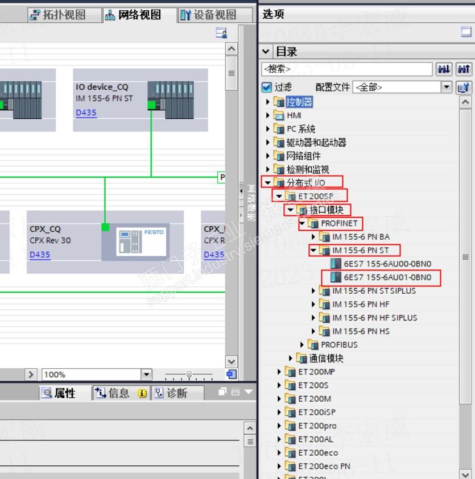
Task: Click the CPX_CQ green PROFINET port
Action: click(105, 227)
